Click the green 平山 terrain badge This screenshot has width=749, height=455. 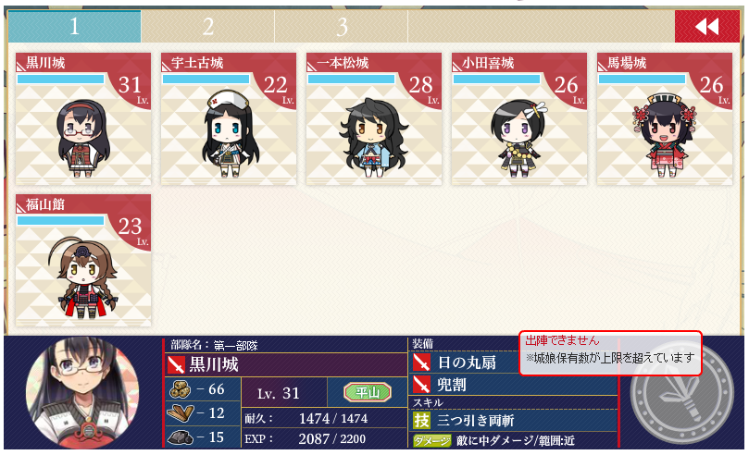click(368, 392)
